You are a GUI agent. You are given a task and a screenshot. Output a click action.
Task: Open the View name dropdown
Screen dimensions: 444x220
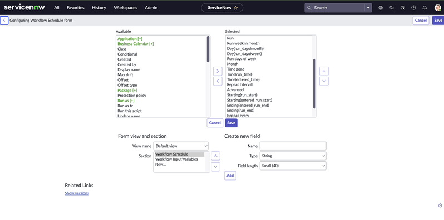tap(181, 146)
